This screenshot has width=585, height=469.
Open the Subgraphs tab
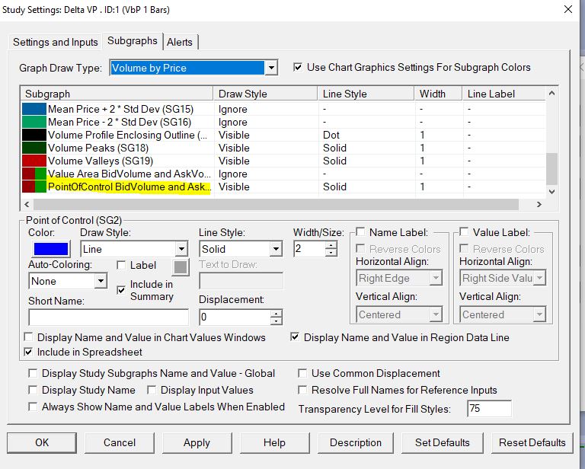133,40
